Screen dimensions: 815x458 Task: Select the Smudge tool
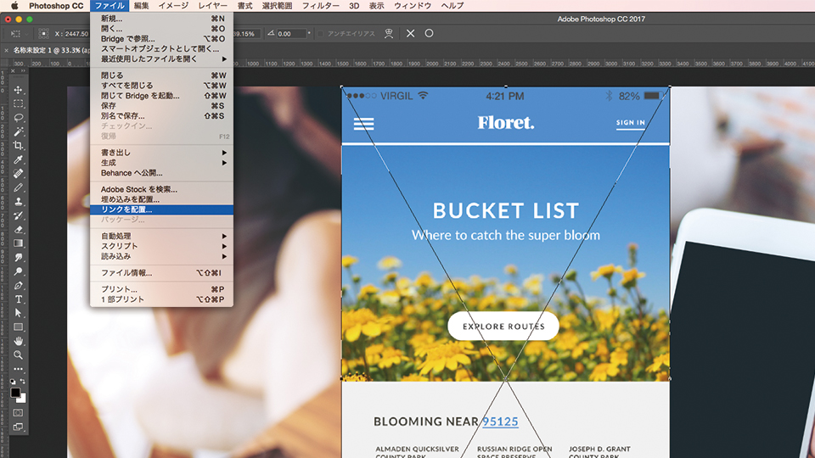pos(18,258)
